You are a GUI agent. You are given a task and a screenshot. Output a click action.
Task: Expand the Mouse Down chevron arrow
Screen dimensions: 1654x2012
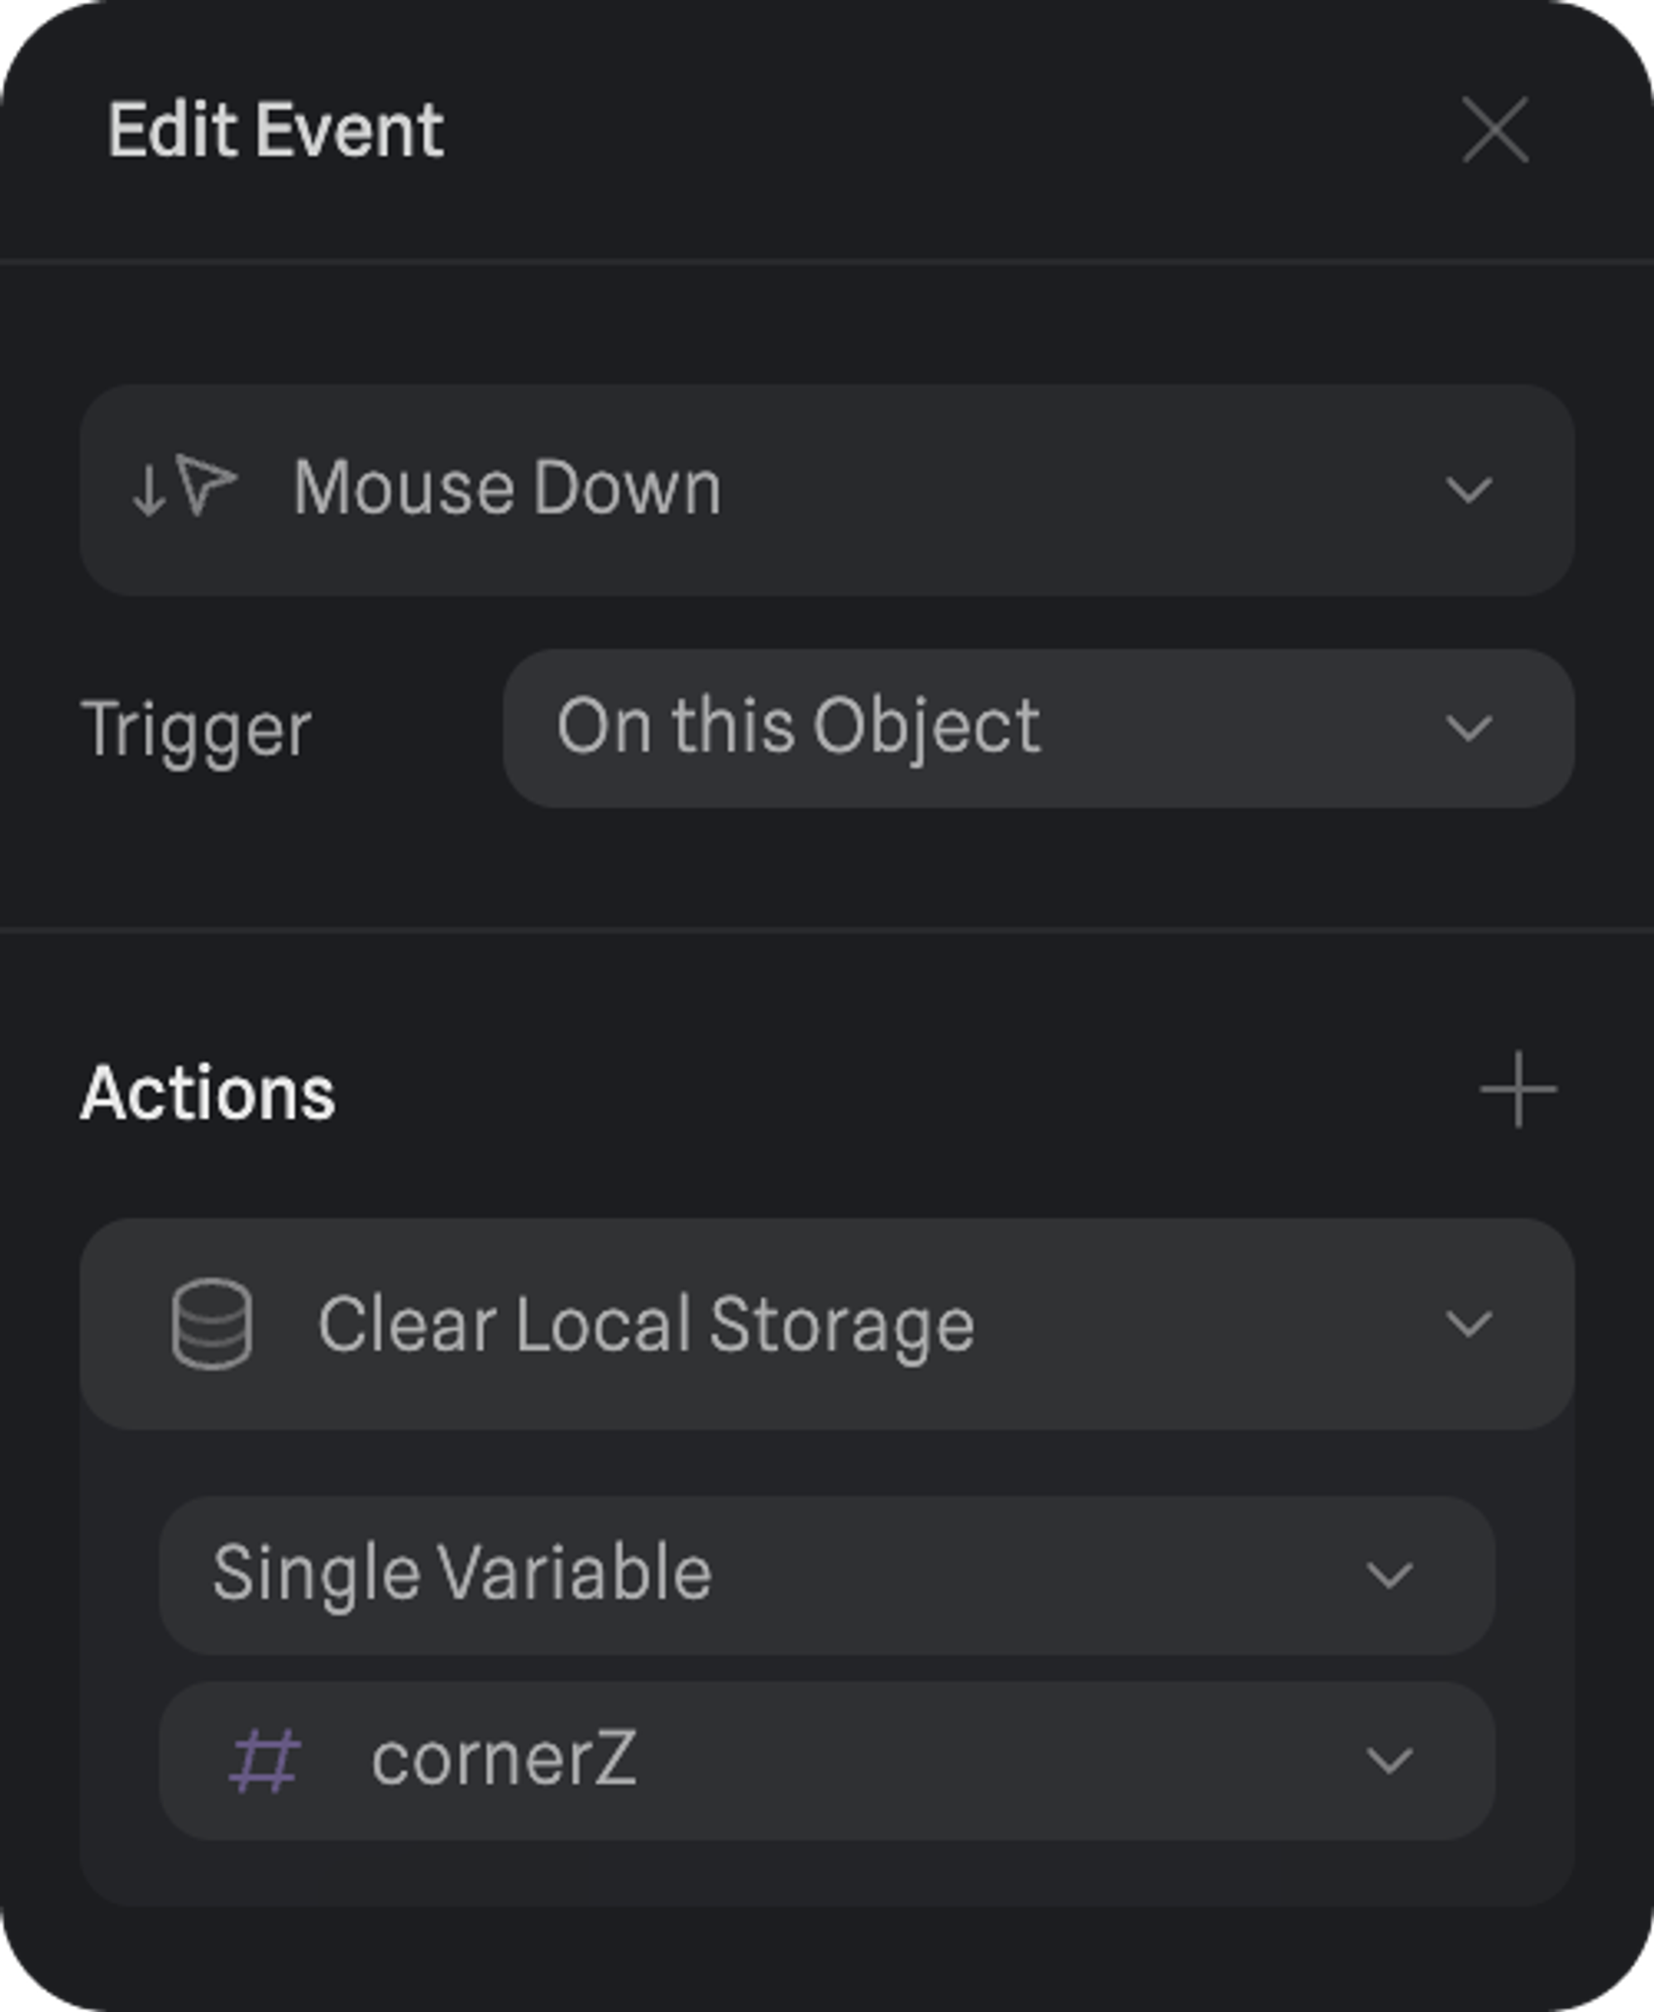1467,490
